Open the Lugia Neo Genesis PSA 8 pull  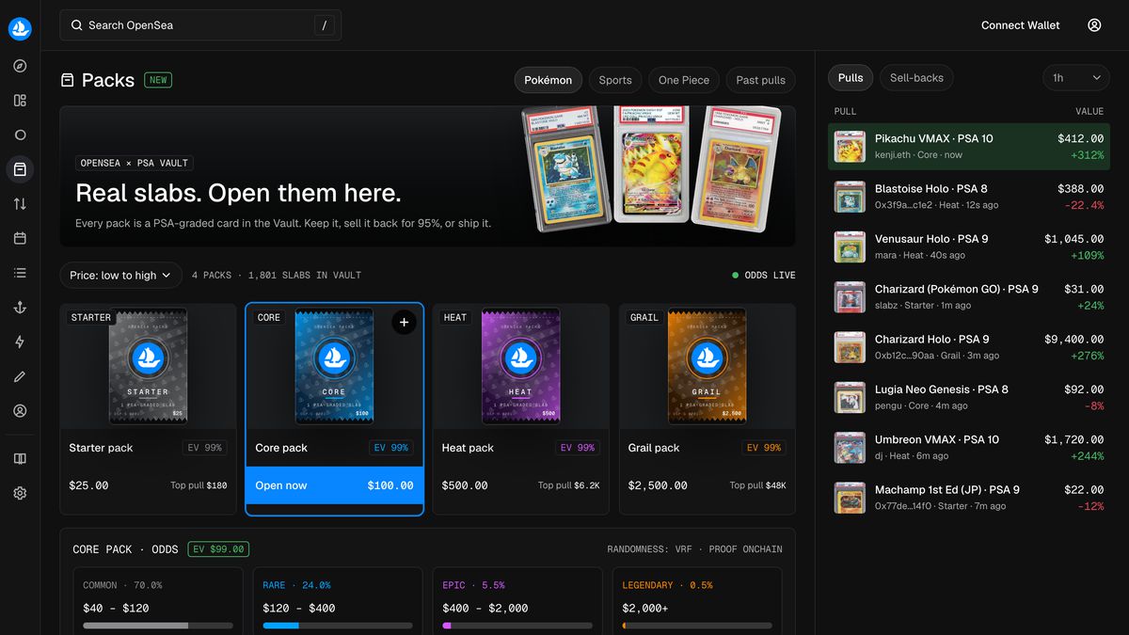(x=969, y=397)
